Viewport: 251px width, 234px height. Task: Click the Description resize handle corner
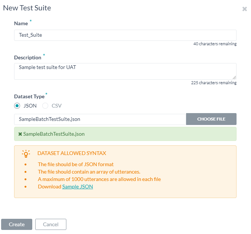(234, 77)
